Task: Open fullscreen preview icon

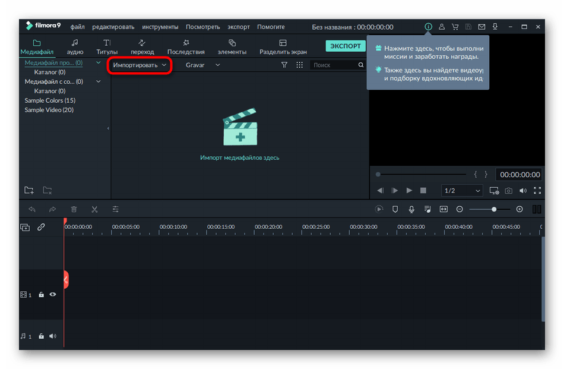Action: tap(537, 191)
